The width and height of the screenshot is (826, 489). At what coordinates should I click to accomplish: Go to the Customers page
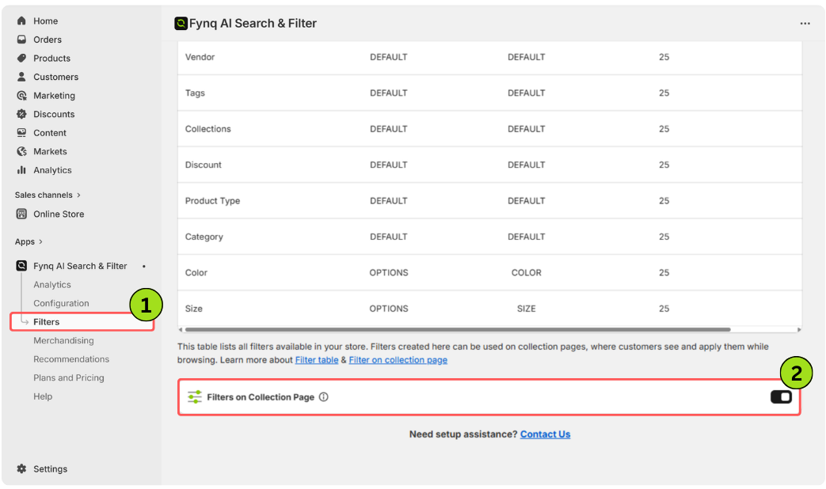coord(56,77)
